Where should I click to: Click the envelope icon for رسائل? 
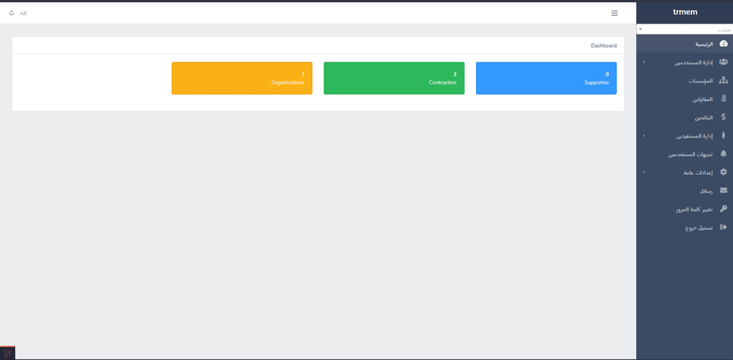pos(723,191)
